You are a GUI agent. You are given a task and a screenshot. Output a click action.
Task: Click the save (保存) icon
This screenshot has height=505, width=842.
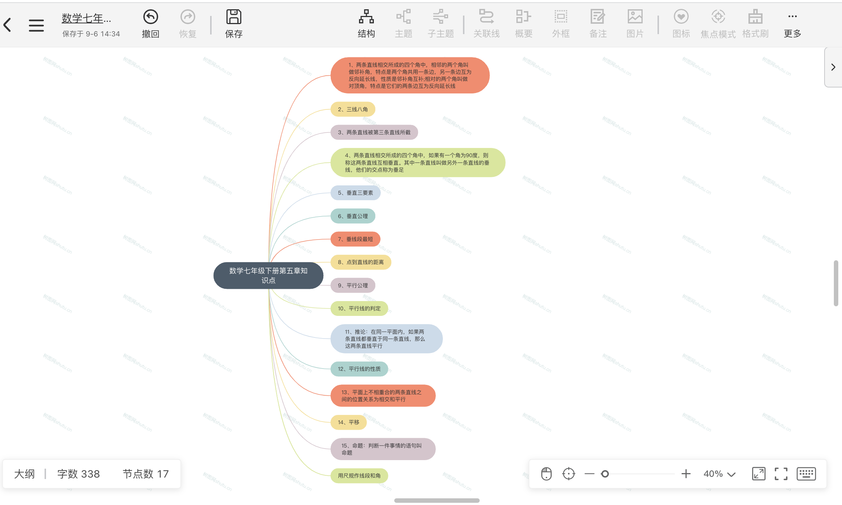coord(234,17)
